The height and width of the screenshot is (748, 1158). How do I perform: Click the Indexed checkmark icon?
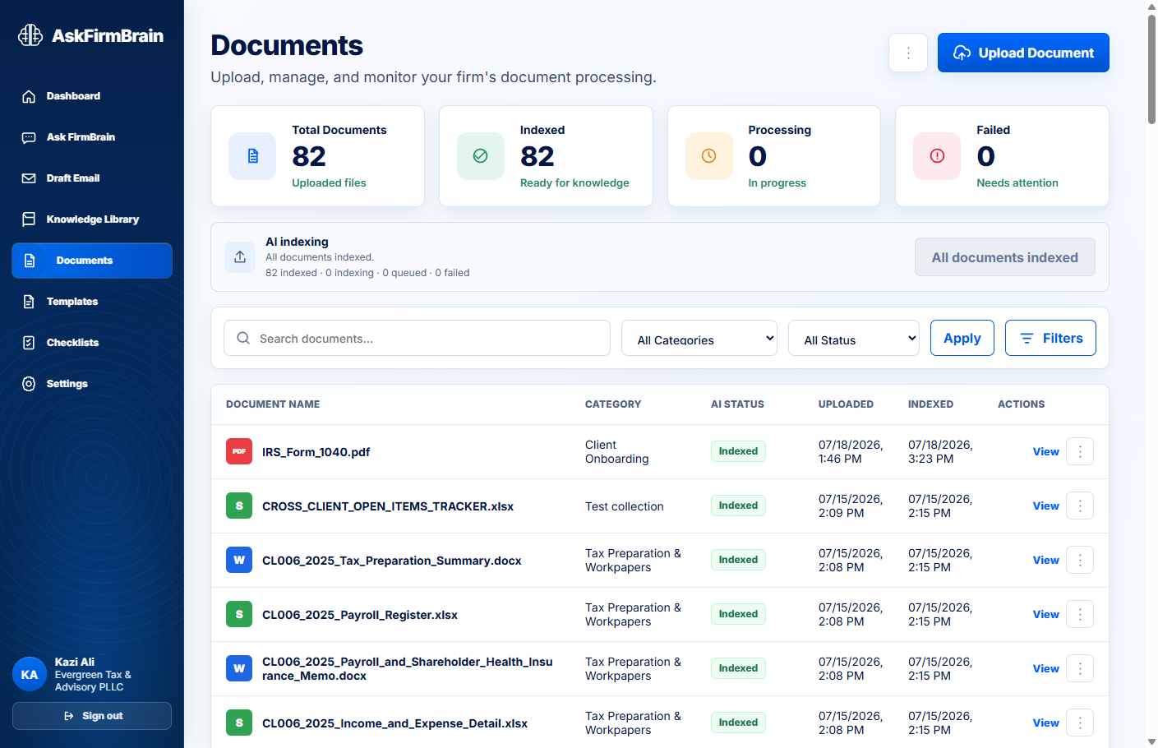[x=481, y=156]
